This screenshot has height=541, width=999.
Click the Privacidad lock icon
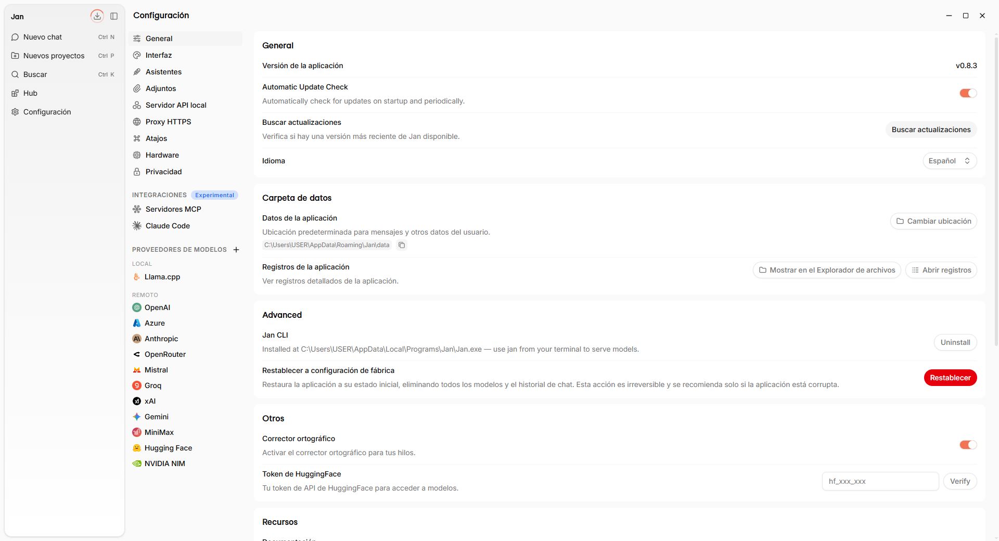137,172
